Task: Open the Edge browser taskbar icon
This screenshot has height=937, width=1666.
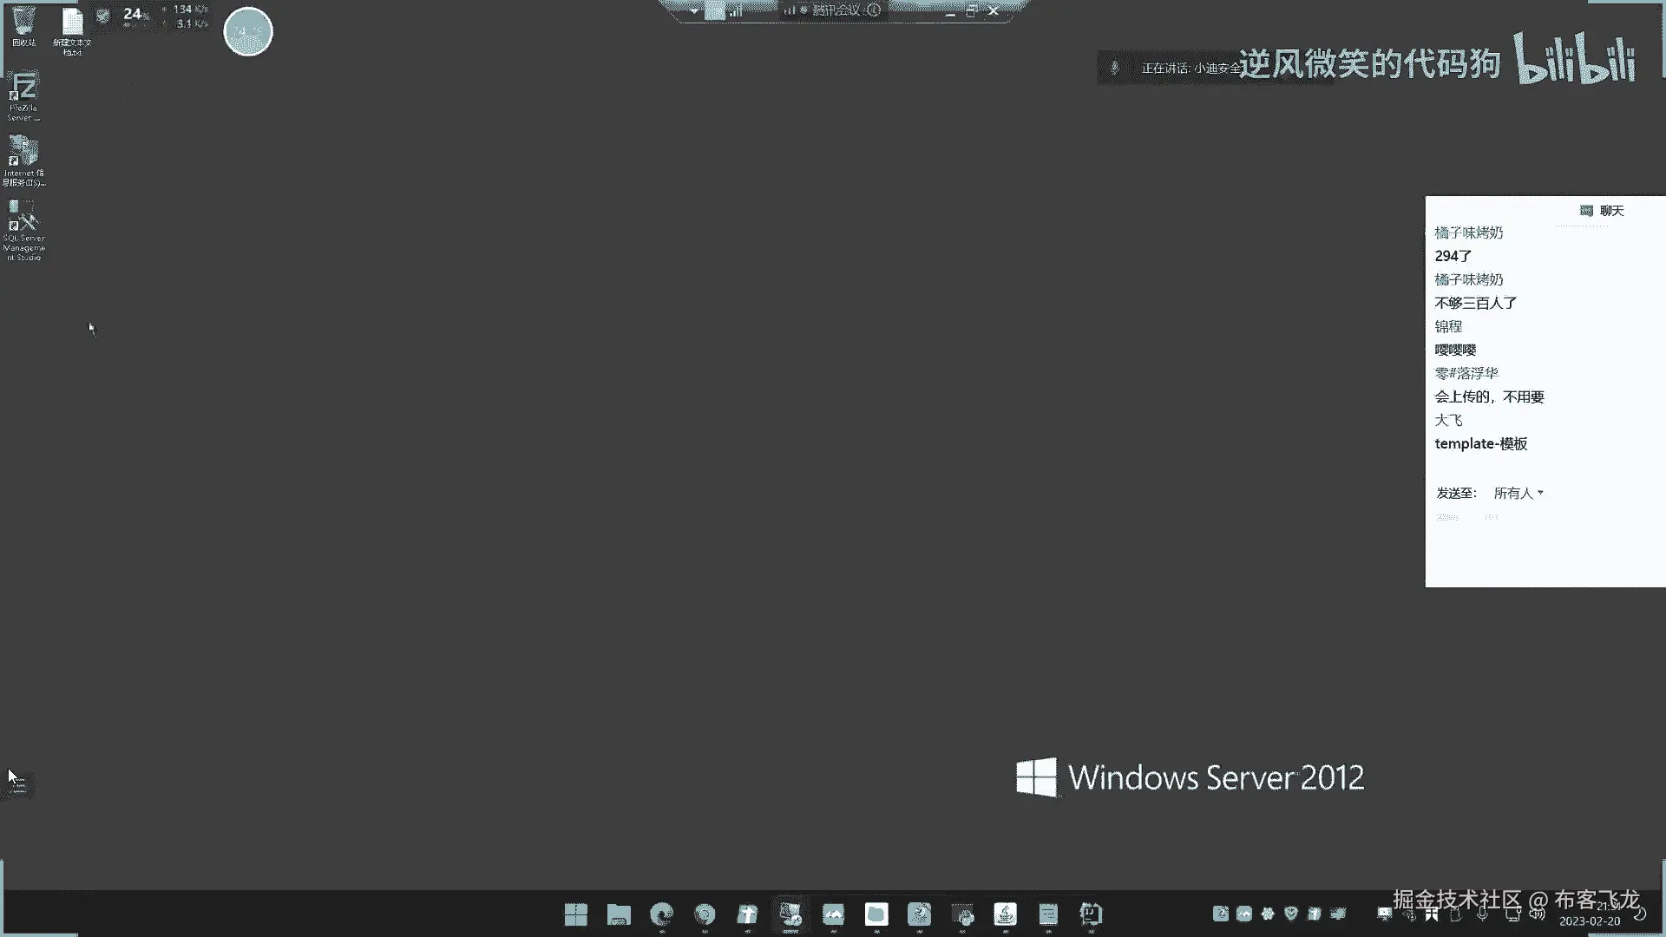Action: tap(662, 914)
